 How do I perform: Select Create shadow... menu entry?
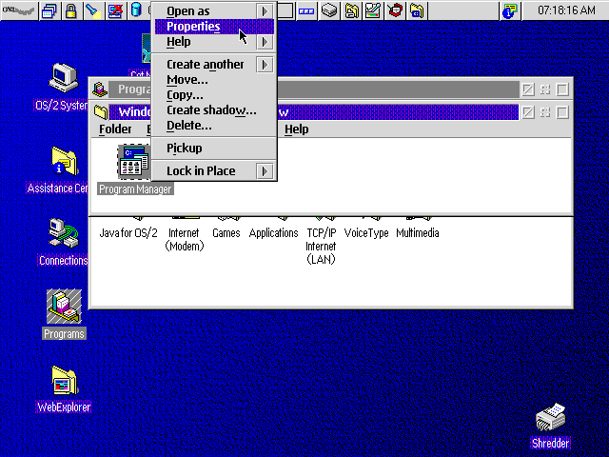(214, 110)
